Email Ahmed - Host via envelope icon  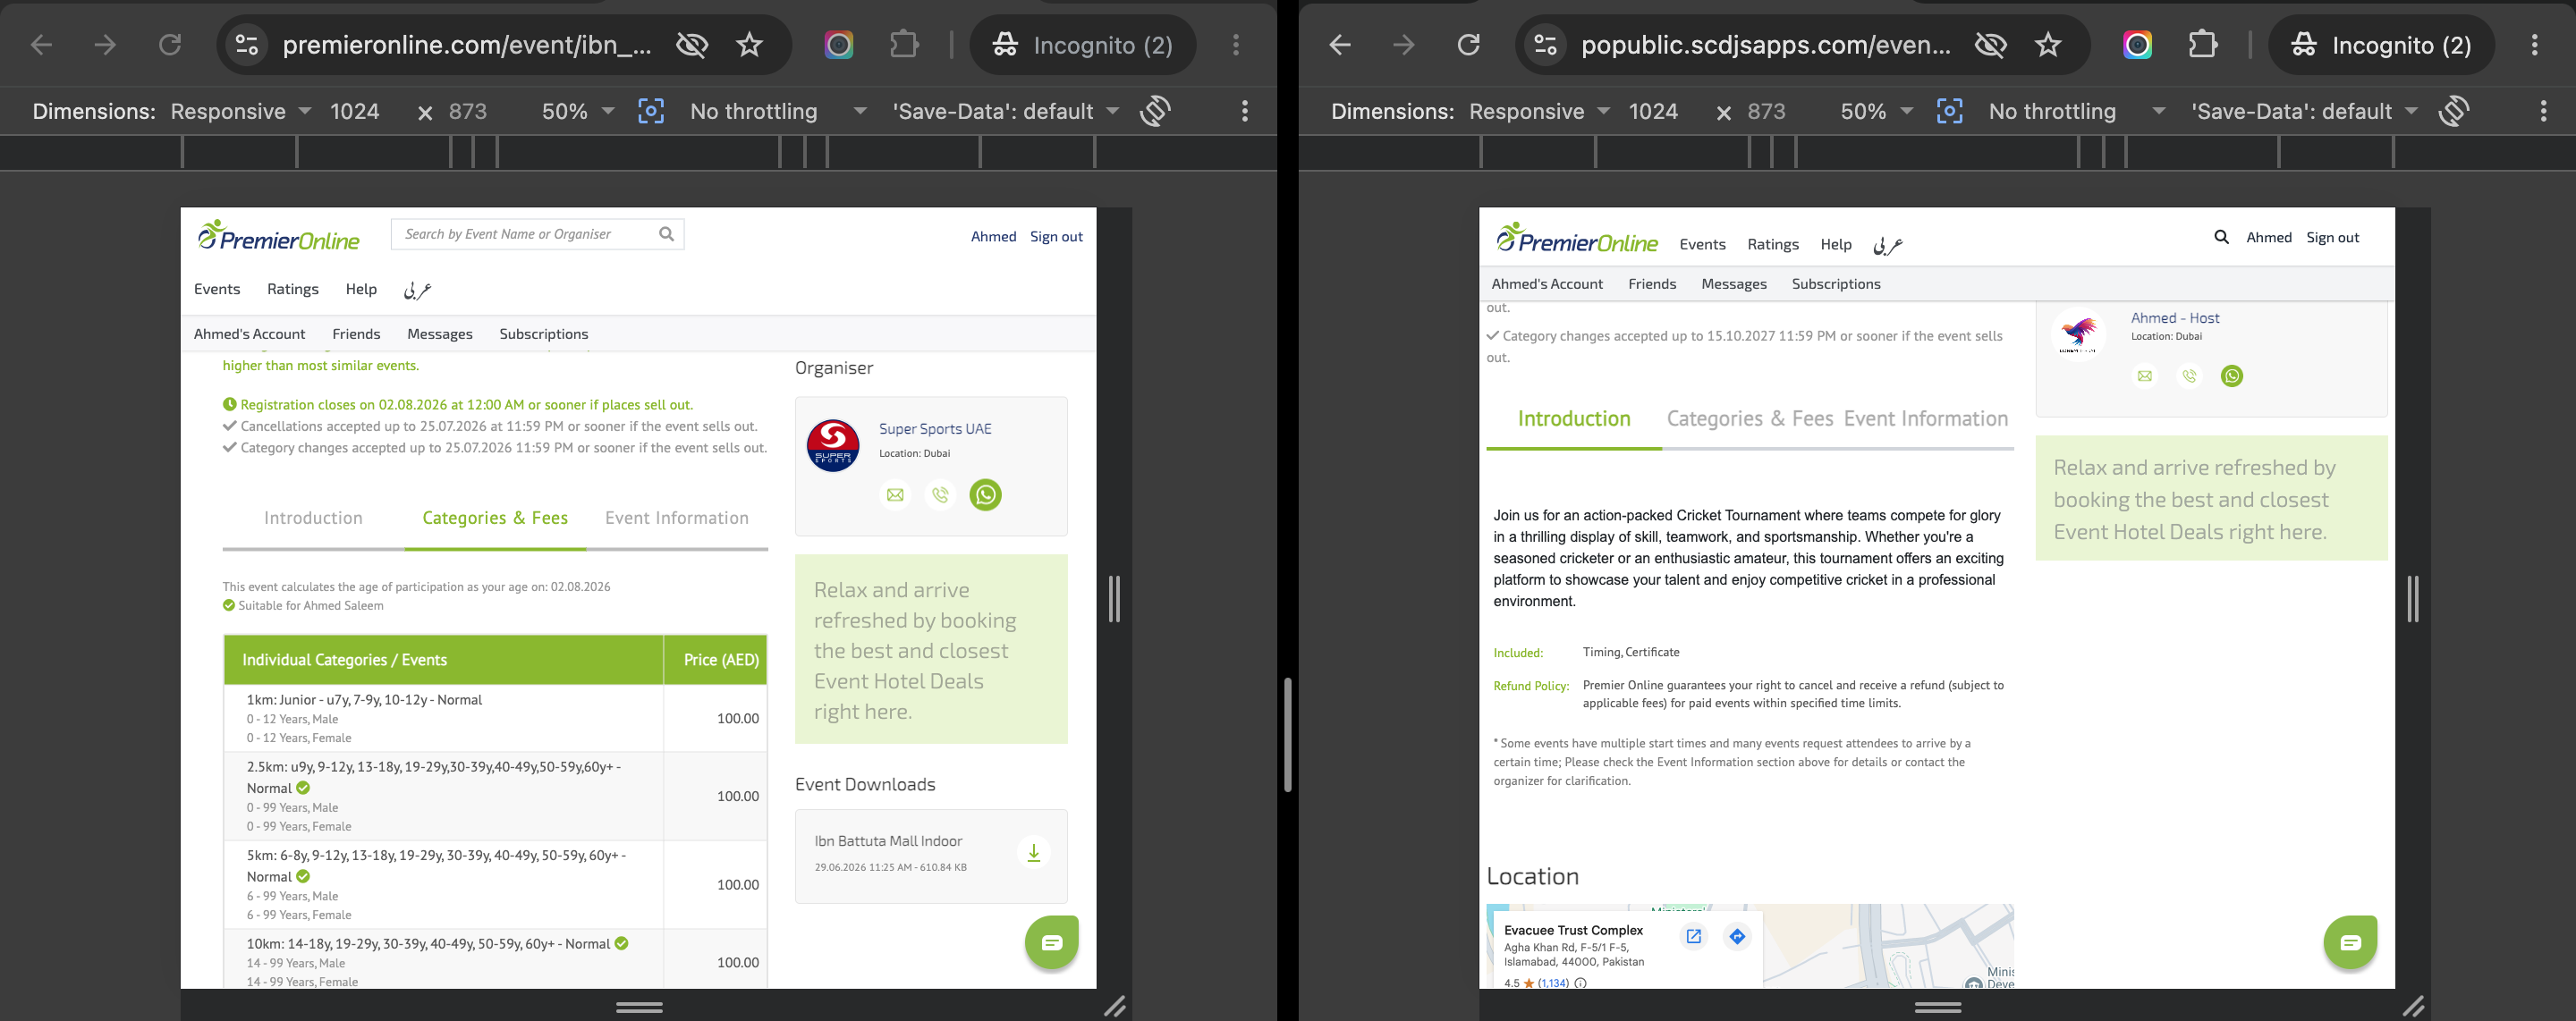pyautogui.click(x=2145, y=376)
